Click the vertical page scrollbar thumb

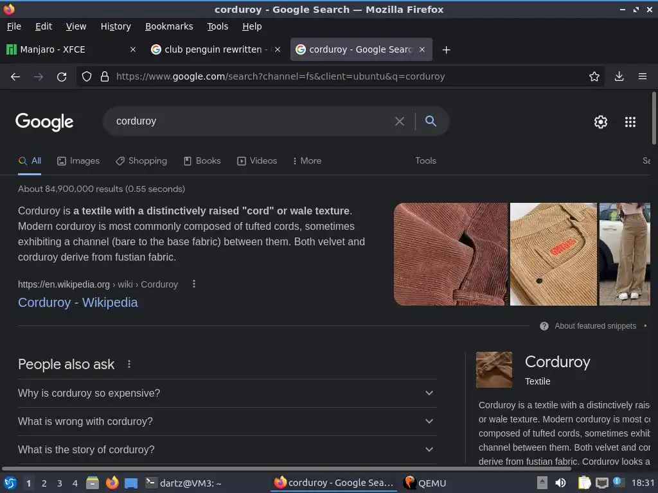click(x=654, y=118)
